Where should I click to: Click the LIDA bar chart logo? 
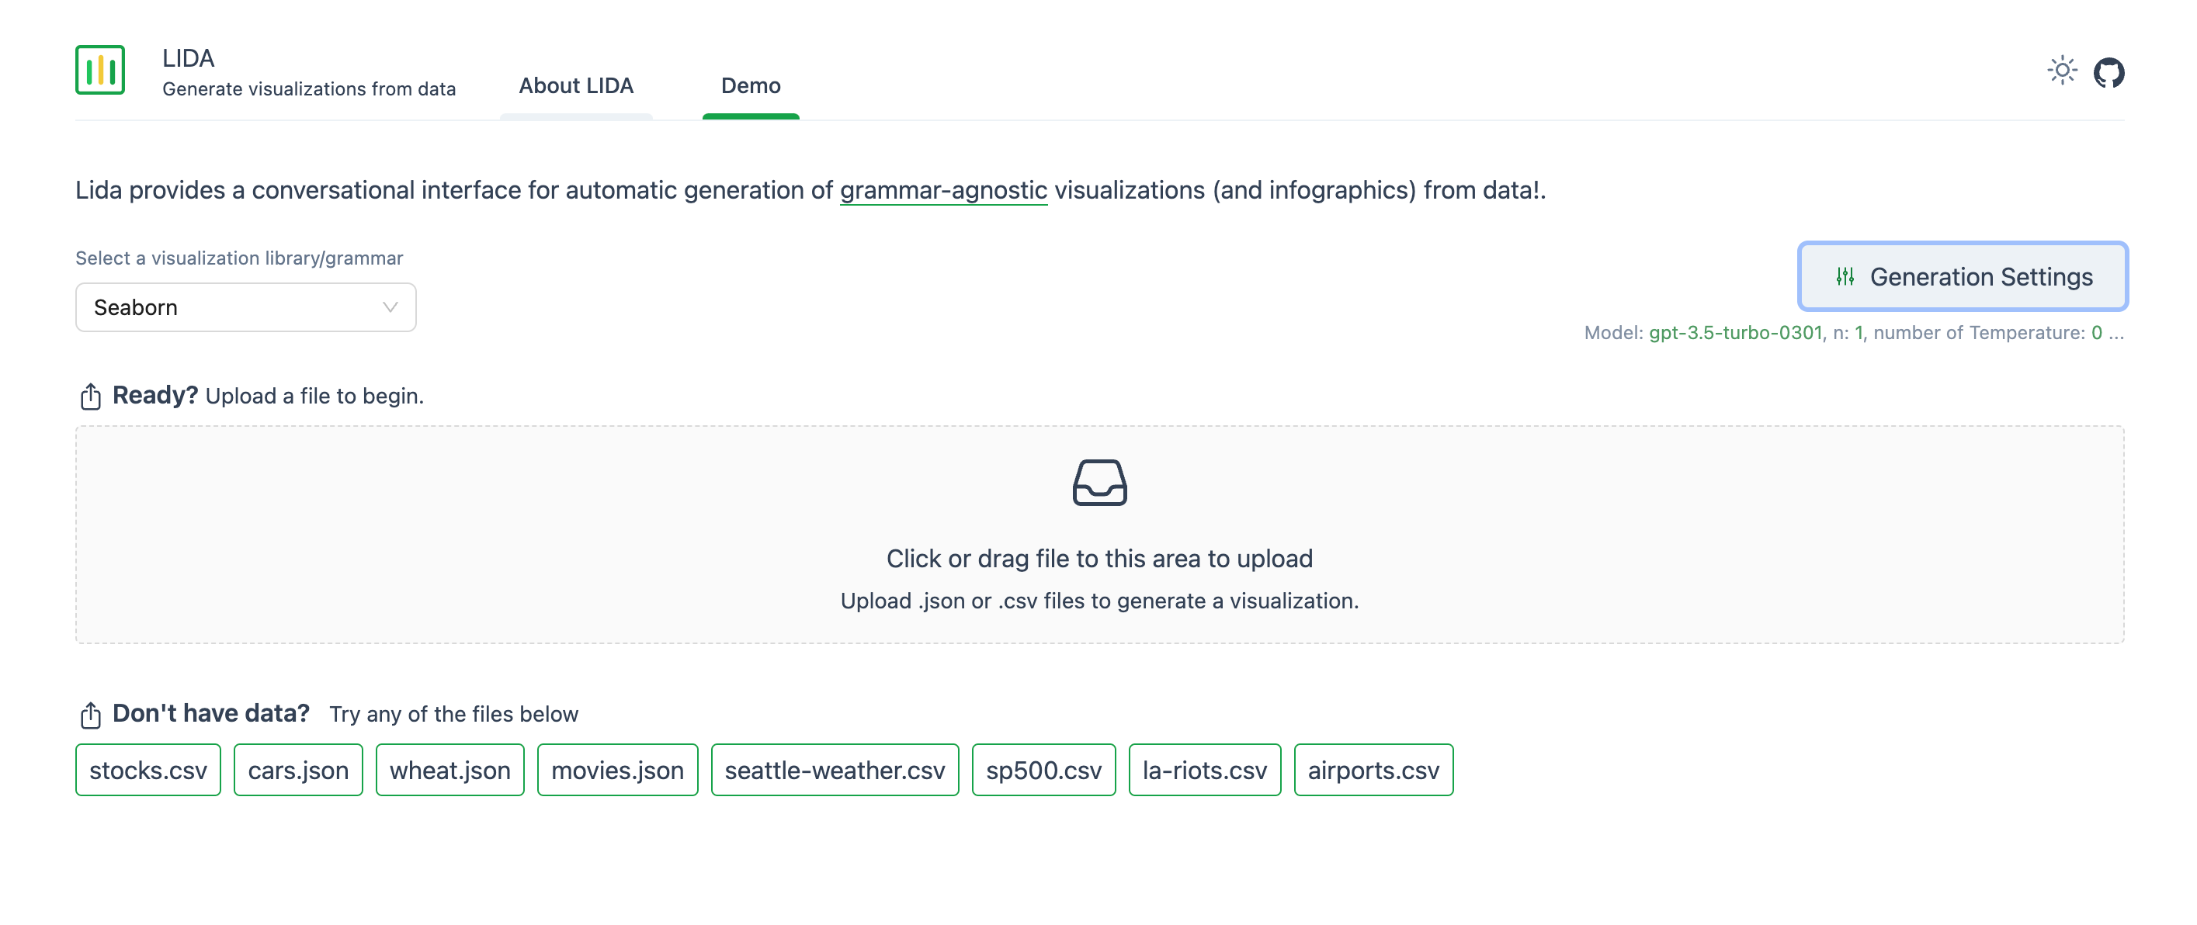click(100, 70)
